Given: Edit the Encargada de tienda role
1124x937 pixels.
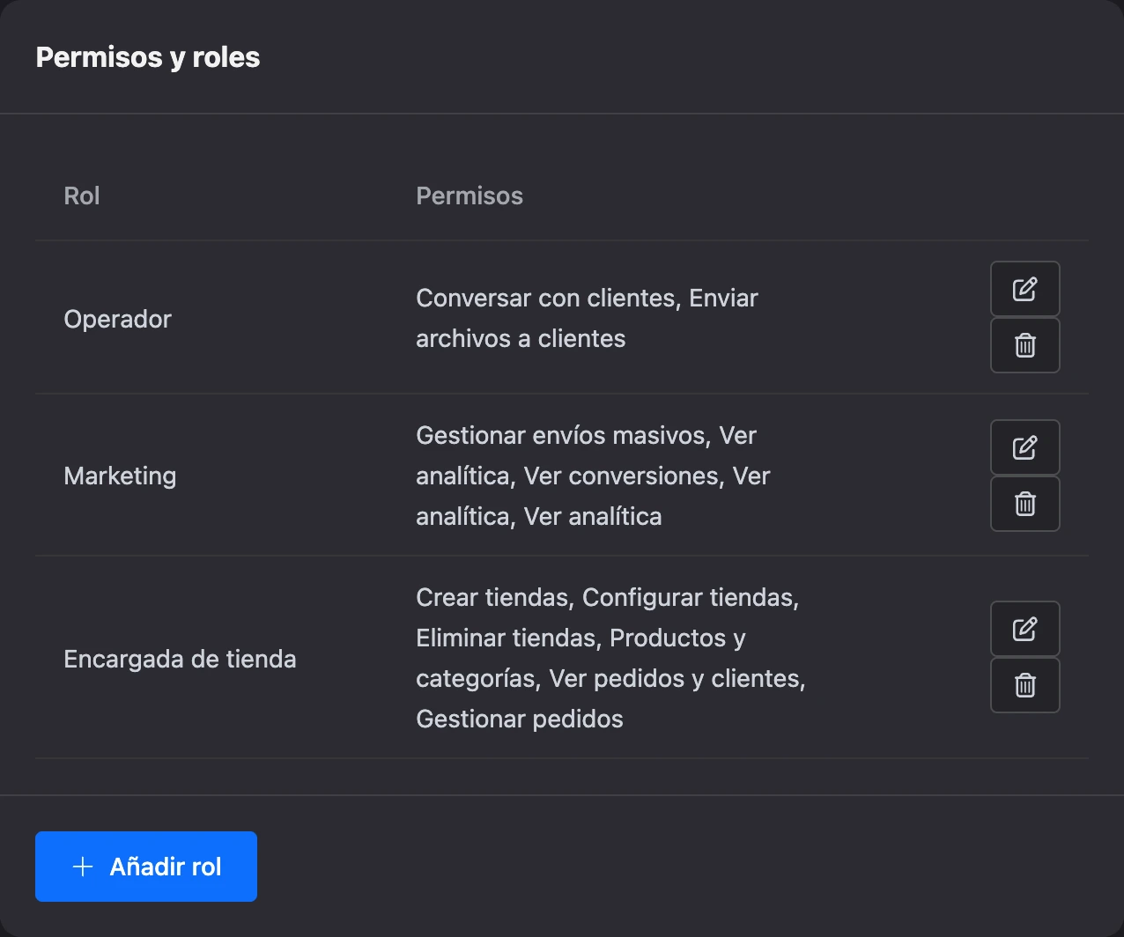Looking at the screenshot, I should [1025, 629].
